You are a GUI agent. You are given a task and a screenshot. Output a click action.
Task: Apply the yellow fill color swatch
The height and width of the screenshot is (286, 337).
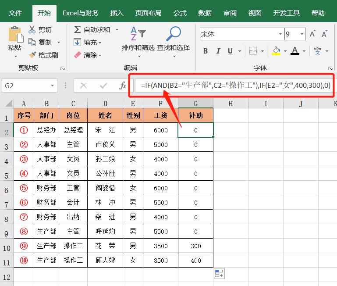276,51
